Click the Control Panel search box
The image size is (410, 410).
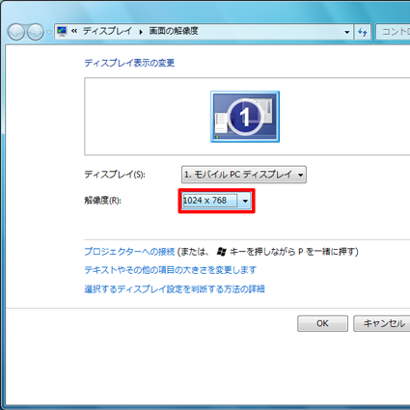[x=393, y=32]
